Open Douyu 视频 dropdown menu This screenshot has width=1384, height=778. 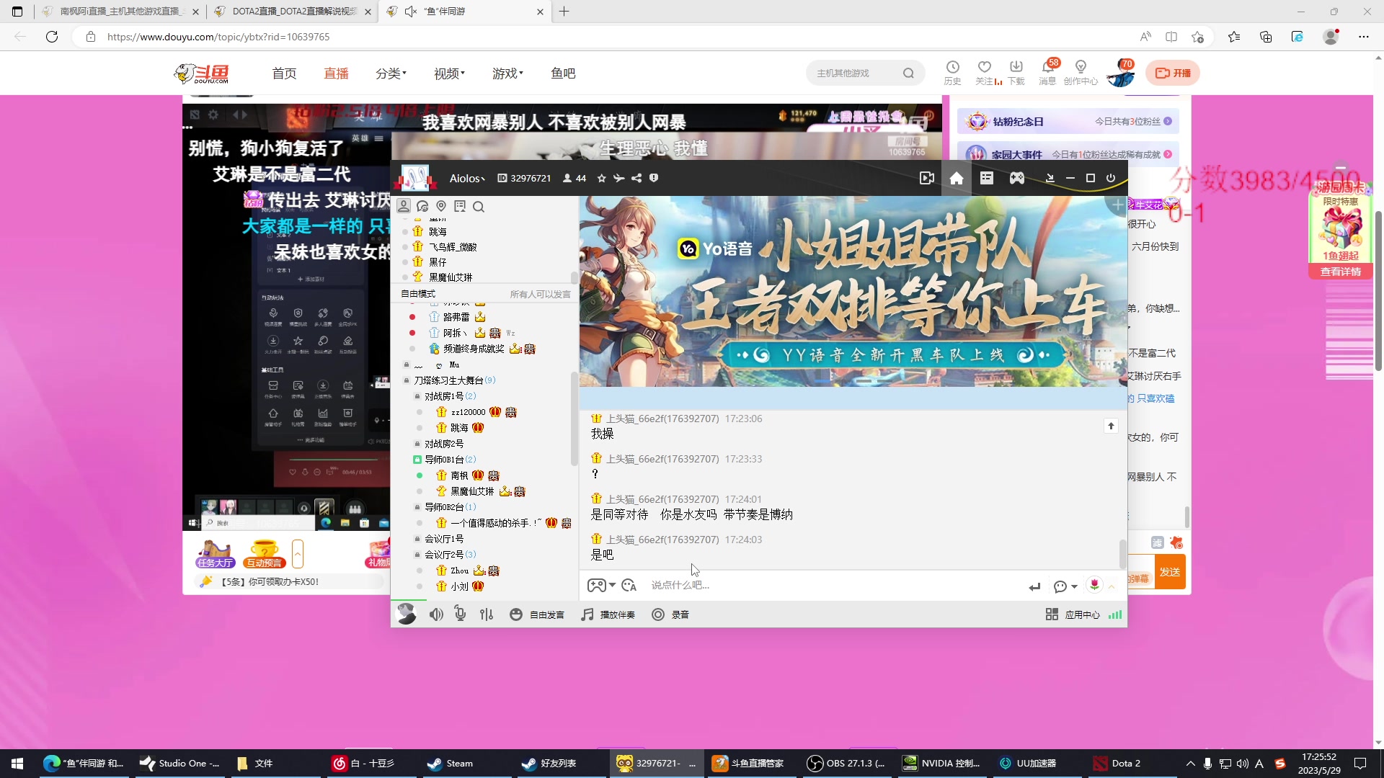(449, 73)
